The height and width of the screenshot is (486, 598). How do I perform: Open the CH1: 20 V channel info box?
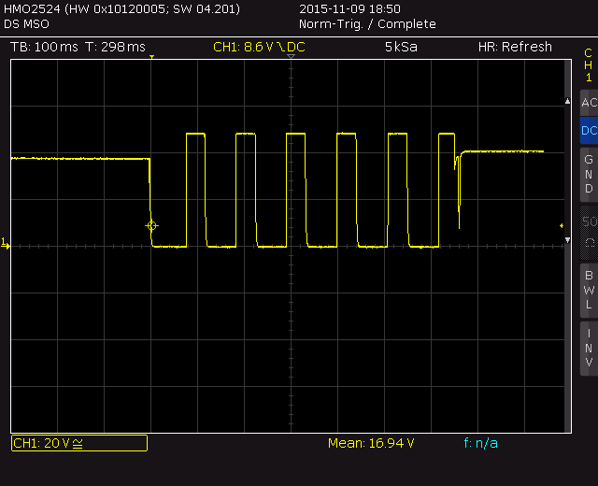click(x=79, y=443)
